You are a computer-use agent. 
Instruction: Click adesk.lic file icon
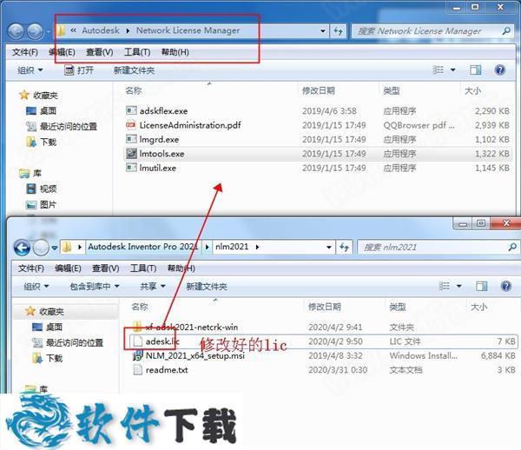coord(137,341)
